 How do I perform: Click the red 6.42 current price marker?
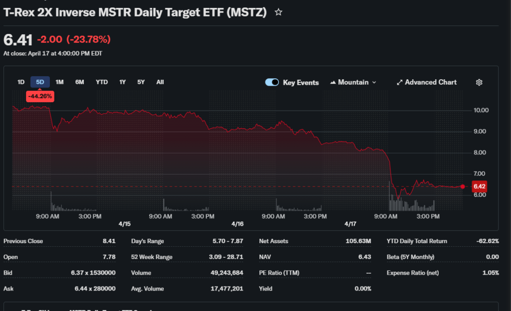point(479,186)
